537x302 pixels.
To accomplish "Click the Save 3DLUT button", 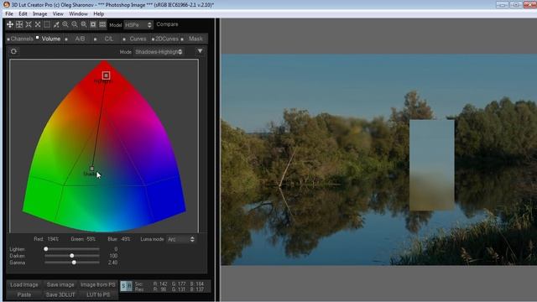I will tap(60, 294).
